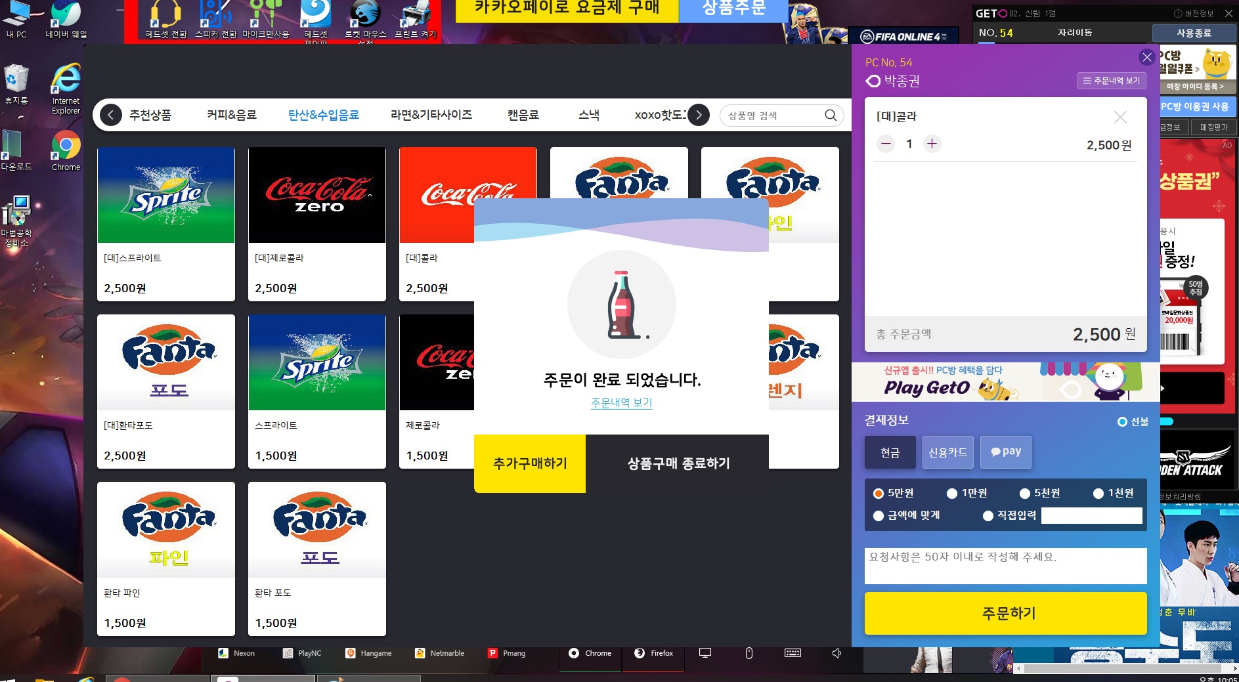The image size is (1239, 682).
Task: Click the speaker volume icon
Action: click(x=837, y=653)
